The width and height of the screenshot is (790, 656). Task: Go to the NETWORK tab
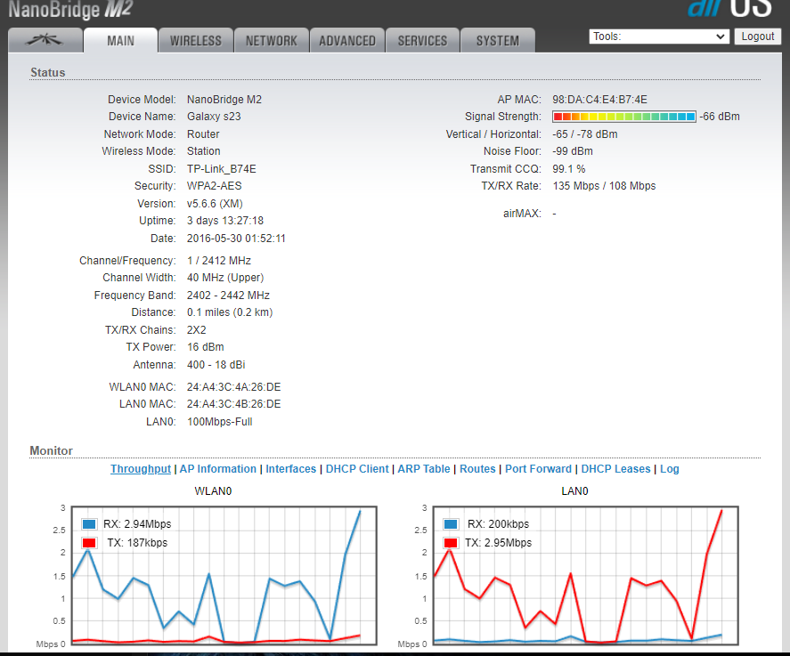272,40
